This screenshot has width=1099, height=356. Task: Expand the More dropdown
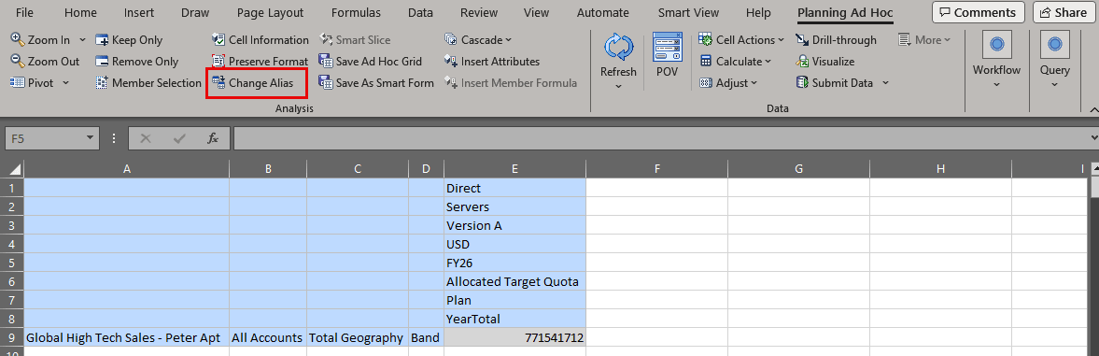[x=924, y=40]
